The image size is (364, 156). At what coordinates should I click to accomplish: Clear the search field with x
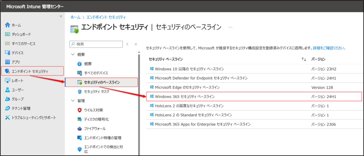pyautogui.click(x=127, y=44)
